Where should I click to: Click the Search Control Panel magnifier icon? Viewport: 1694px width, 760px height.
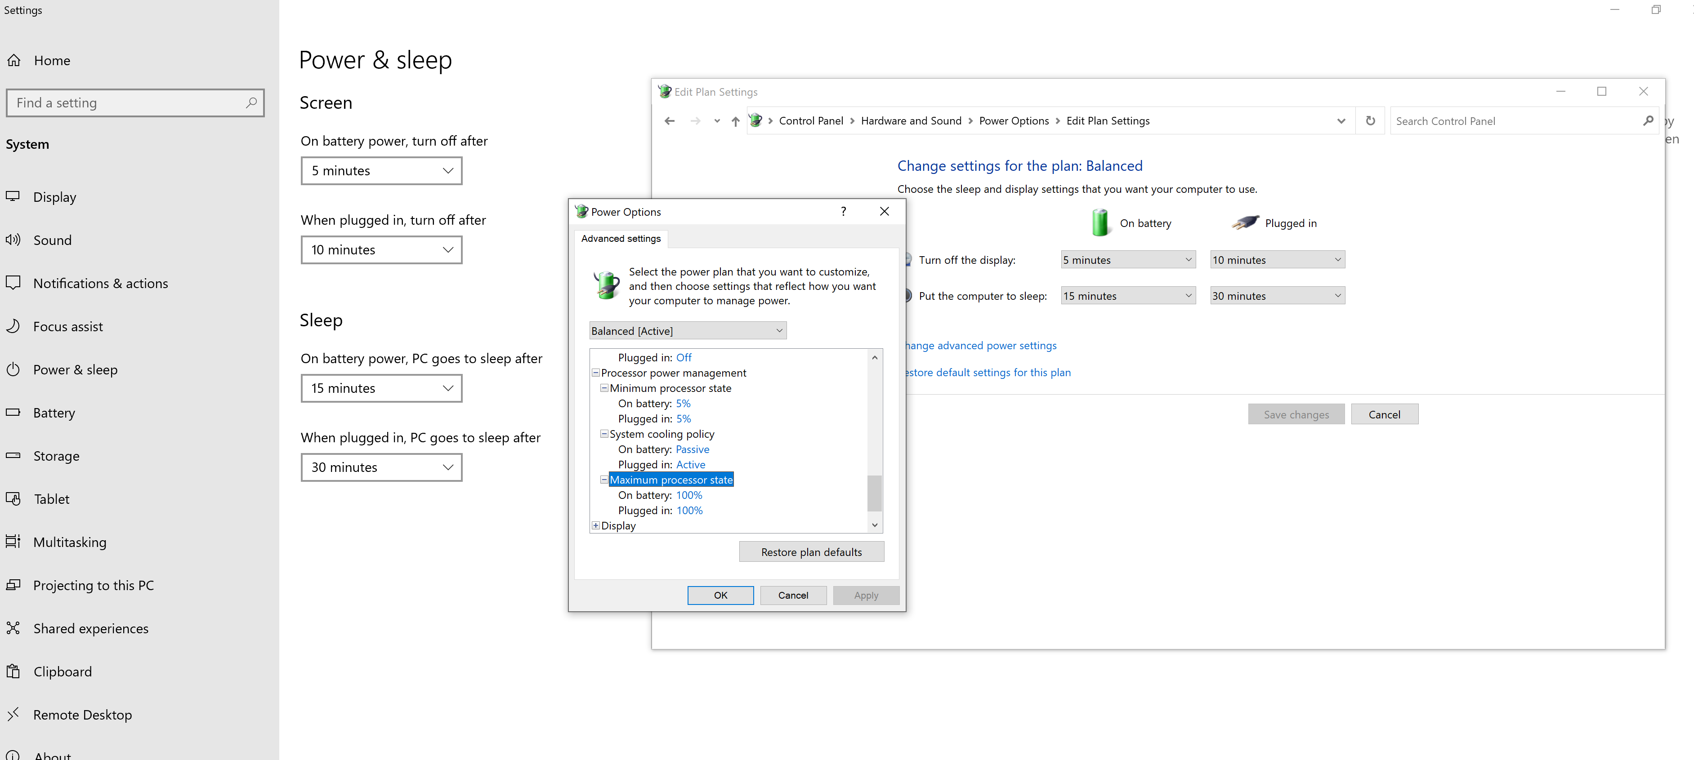1647,121
